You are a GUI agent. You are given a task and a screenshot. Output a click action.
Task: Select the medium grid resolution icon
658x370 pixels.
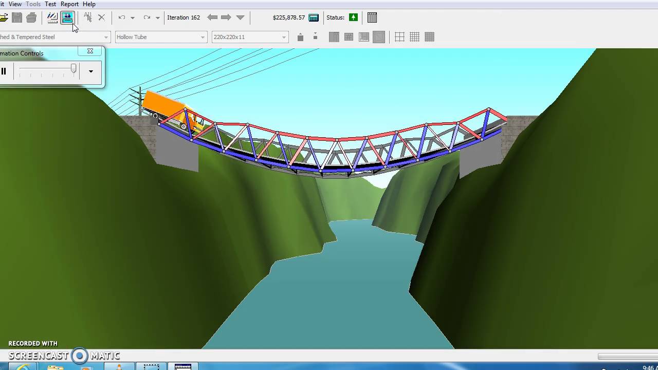pos(415,37)
